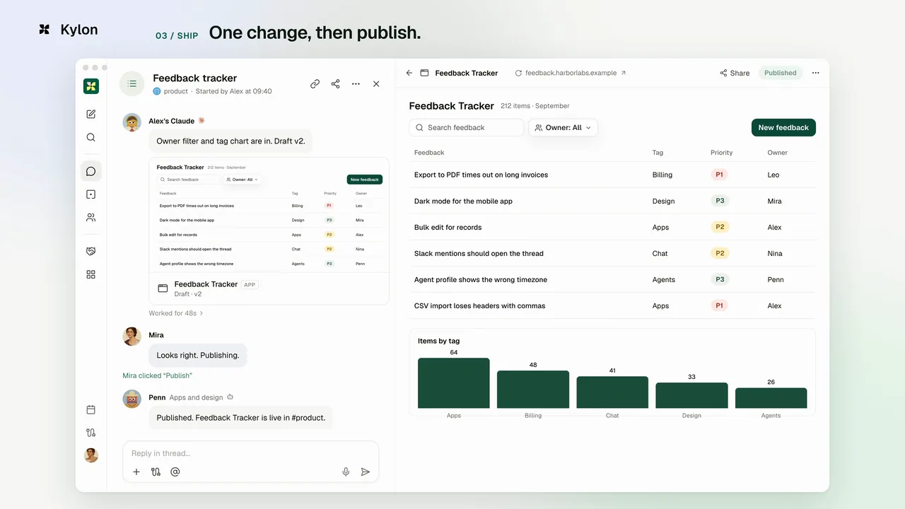Viewport: 905px width, 509px height.
Task: Expand the Worked for 48s details
Action: tap(176, 313)
